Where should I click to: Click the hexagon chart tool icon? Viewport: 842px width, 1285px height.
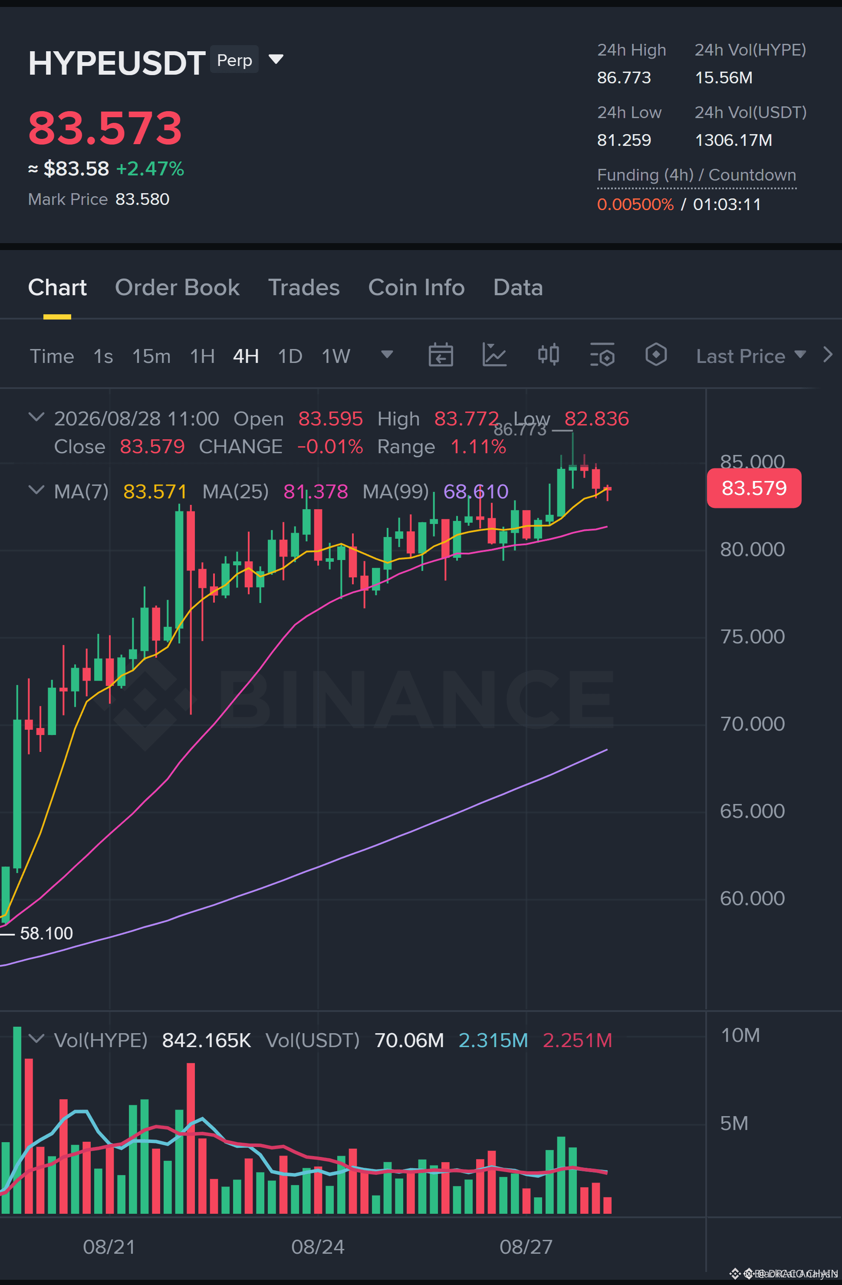point(656,355)
